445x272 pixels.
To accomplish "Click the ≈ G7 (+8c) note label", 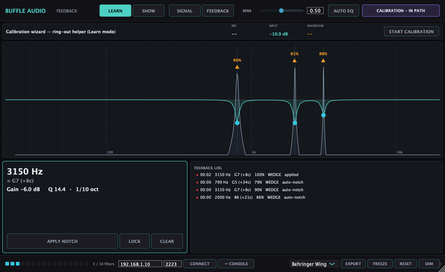I will click(x=20, y=181).
